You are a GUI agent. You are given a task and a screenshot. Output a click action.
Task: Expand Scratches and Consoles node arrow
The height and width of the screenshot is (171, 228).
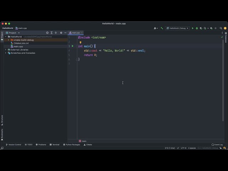click(x=6, y=53)
